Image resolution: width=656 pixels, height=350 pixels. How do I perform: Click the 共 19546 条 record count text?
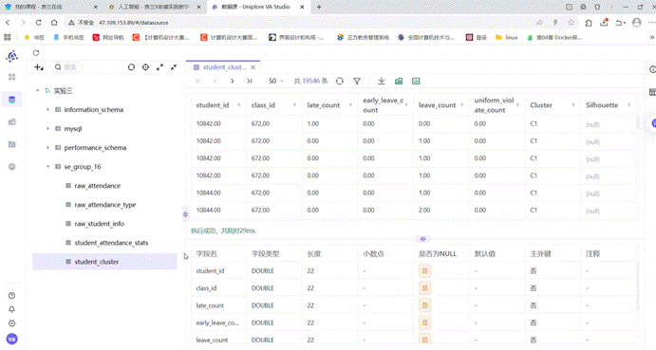(310, 81)
